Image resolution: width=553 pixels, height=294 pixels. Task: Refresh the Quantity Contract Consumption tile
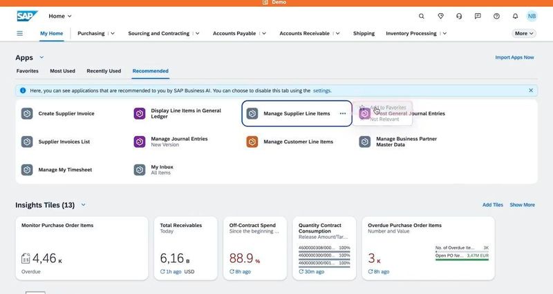click(x=301, y=271)
